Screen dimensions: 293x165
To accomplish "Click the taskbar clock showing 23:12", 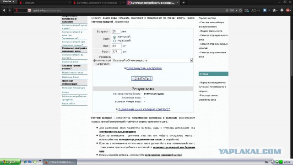I will click(x=287, y=162).
